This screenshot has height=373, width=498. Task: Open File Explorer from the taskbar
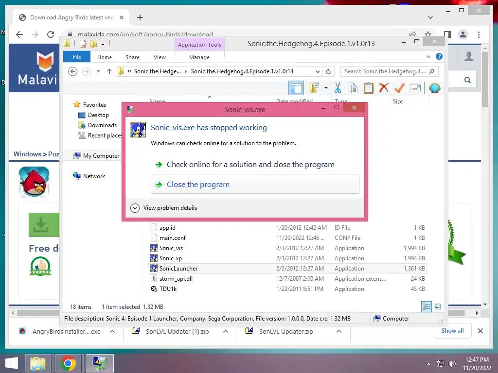pyautogui.click(x=38, y=363)
